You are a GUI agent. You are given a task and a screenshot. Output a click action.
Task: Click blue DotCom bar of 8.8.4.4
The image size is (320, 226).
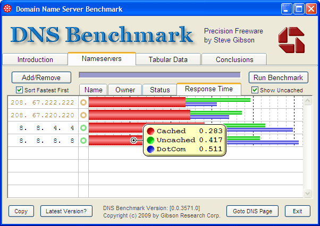[x=259, y=129]
